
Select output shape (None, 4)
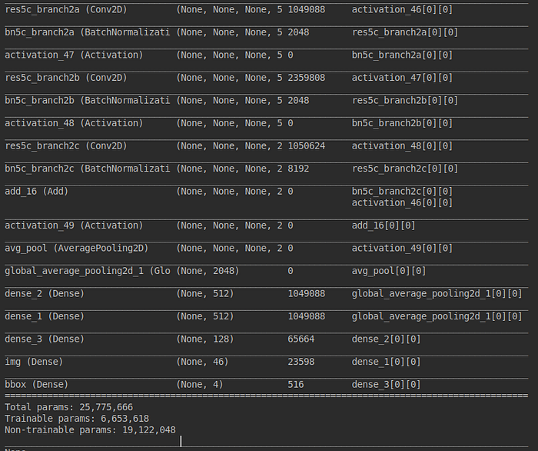(x=200, y=384)
